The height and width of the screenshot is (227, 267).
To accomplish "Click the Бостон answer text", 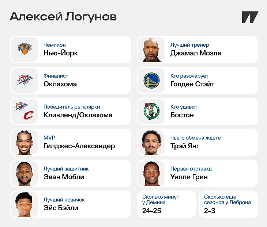I will (x=182, y=115).
